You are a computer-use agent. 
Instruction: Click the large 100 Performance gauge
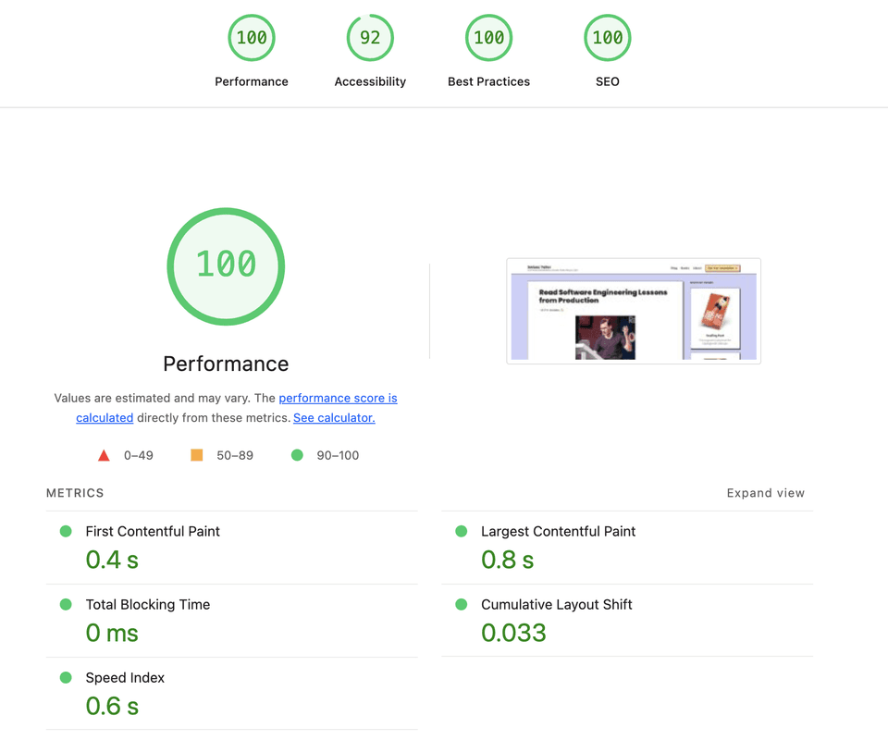coord(226,266)
